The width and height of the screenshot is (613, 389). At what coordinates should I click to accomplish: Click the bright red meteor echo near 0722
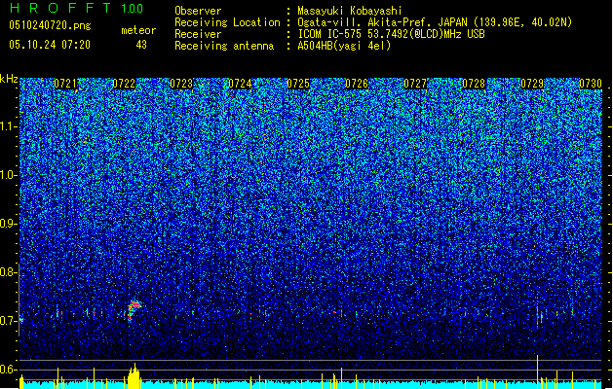coord(134,310)
